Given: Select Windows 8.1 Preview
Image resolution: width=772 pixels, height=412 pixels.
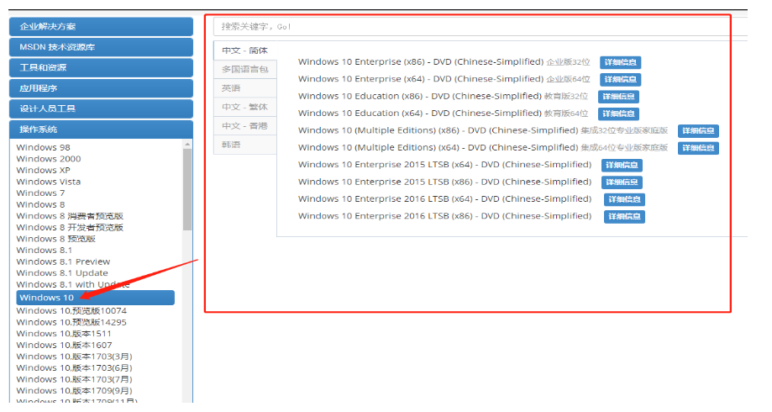Looking at the screenshot, I should pos(63,261).
